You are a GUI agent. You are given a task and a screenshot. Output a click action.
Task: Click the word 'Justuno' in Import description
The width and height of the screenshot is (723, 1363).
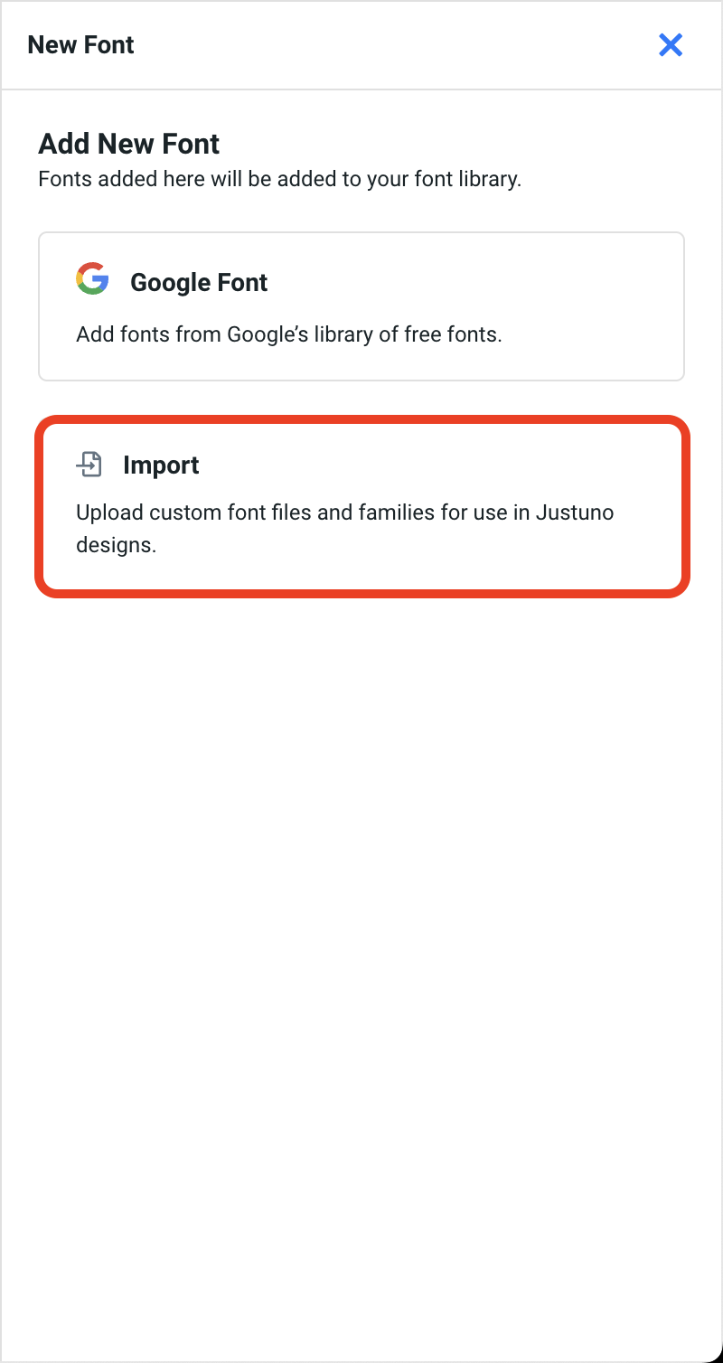[575, 512]
